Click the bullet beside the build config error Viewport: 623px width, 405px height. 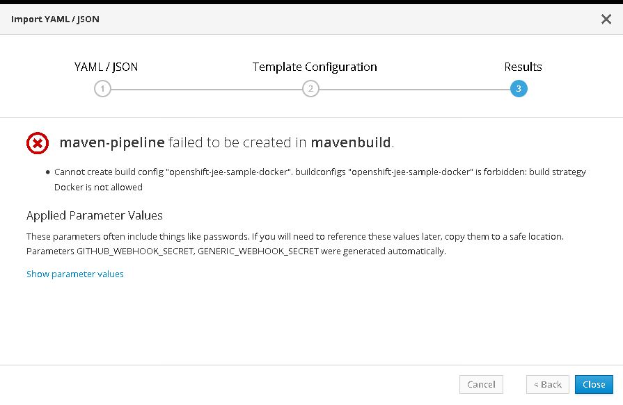click(47, 172)
